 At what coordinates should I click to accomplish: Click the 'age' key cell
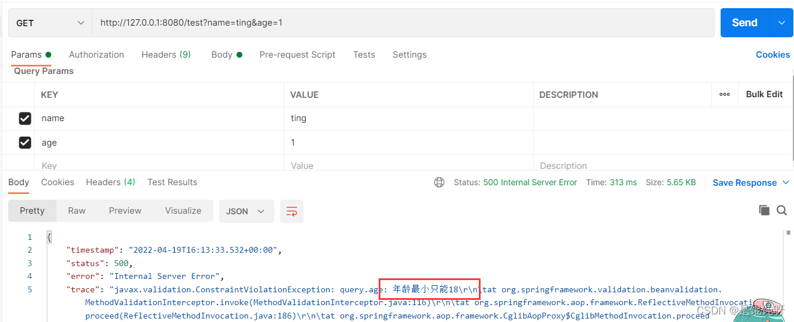160,143
